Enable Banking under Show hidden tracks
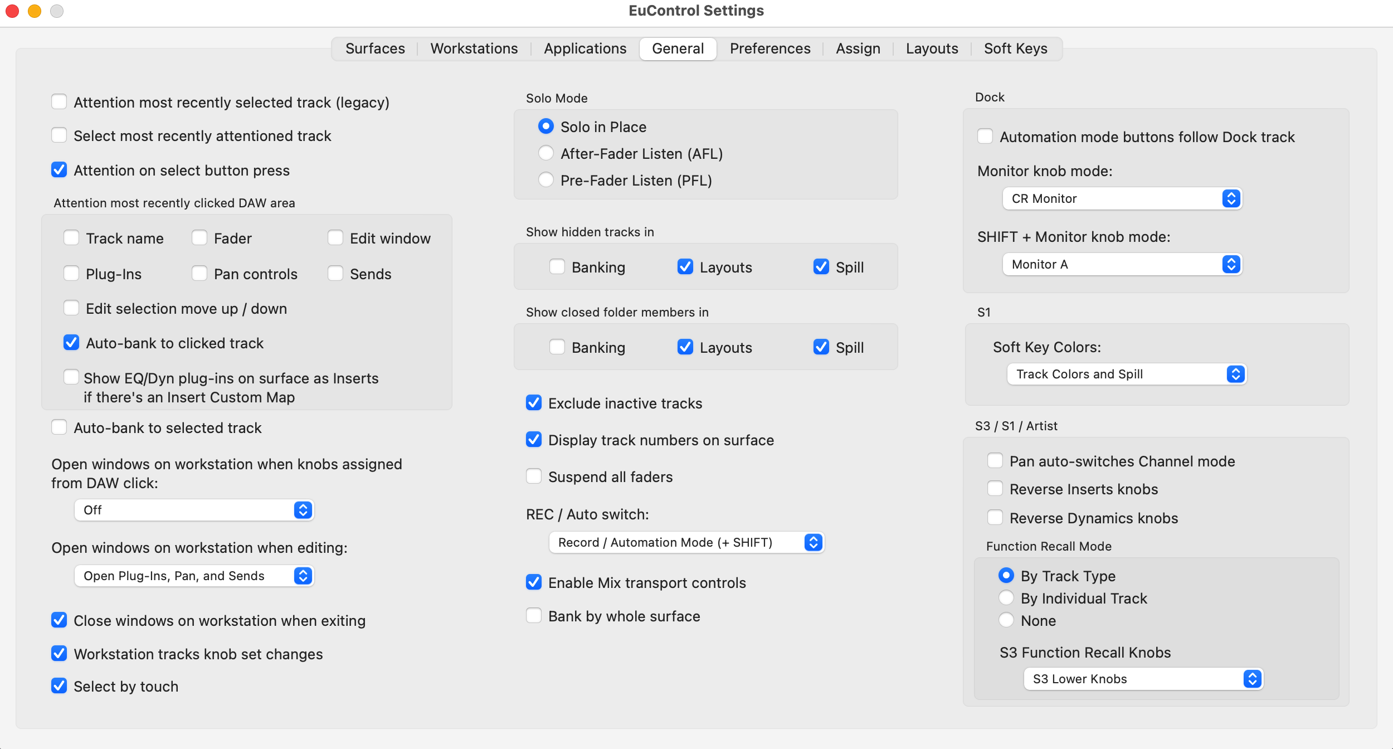Image resolution: width=1393 pixels, height=749 pixels. (557, 267)
